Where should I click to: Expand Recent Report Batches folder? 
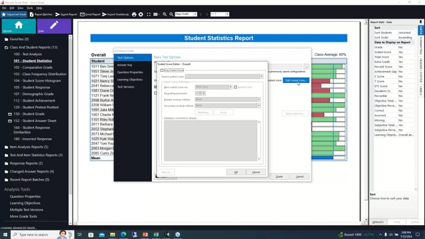tap(27, 180)
